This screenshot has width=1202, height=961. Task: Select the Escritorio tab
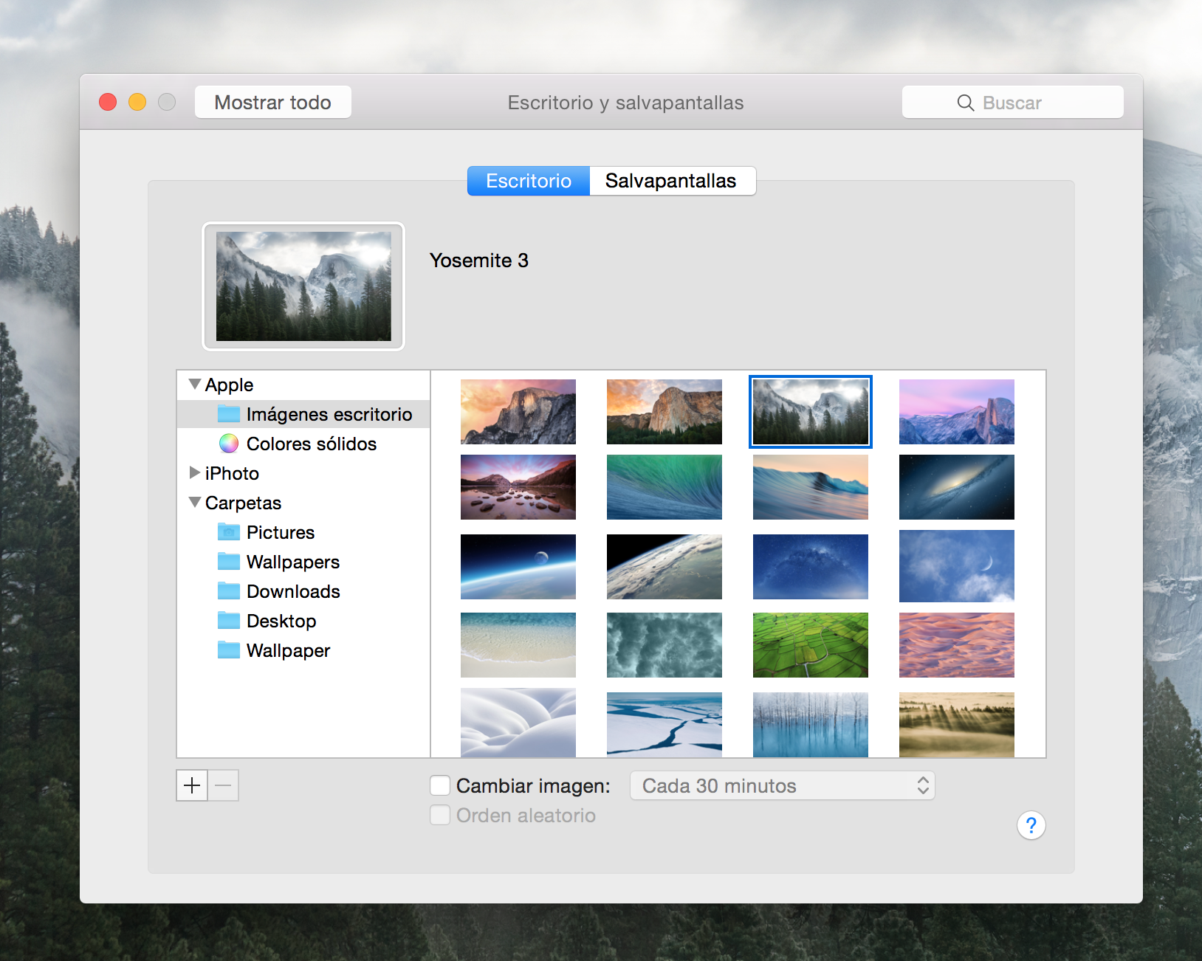pos(529,181)
